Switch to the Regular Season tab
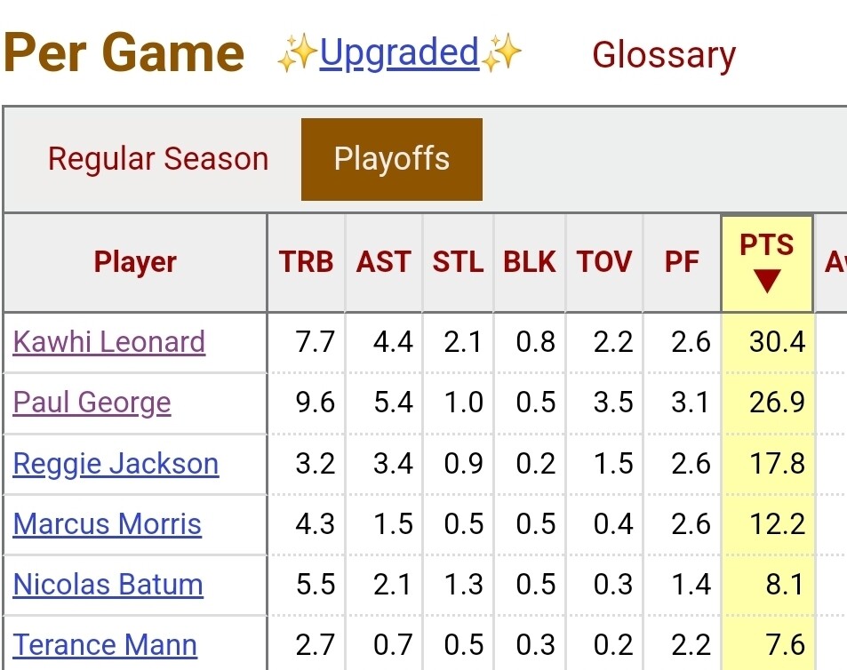The height and width of the screenshot is (670, 847). click(158, 159)
